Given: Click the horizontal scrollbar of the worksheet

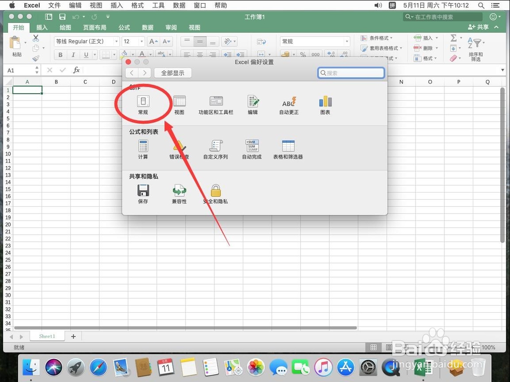Looking at the screenshot, I should coord(186,328).
